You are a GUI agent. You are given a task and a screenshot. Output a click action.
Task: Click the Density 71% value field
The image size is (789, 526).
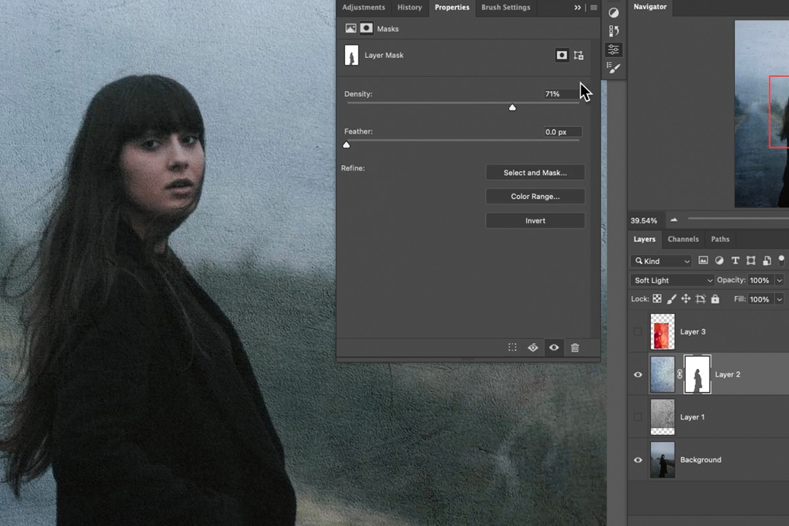tap(562, 94)
